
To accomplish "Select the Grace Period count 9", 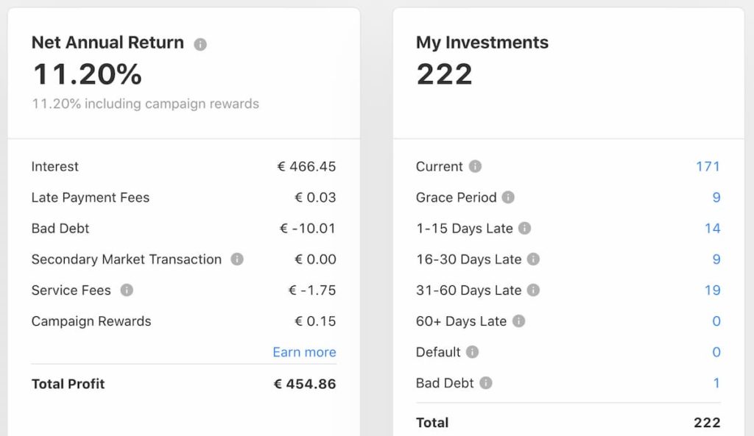I will 716,197.
